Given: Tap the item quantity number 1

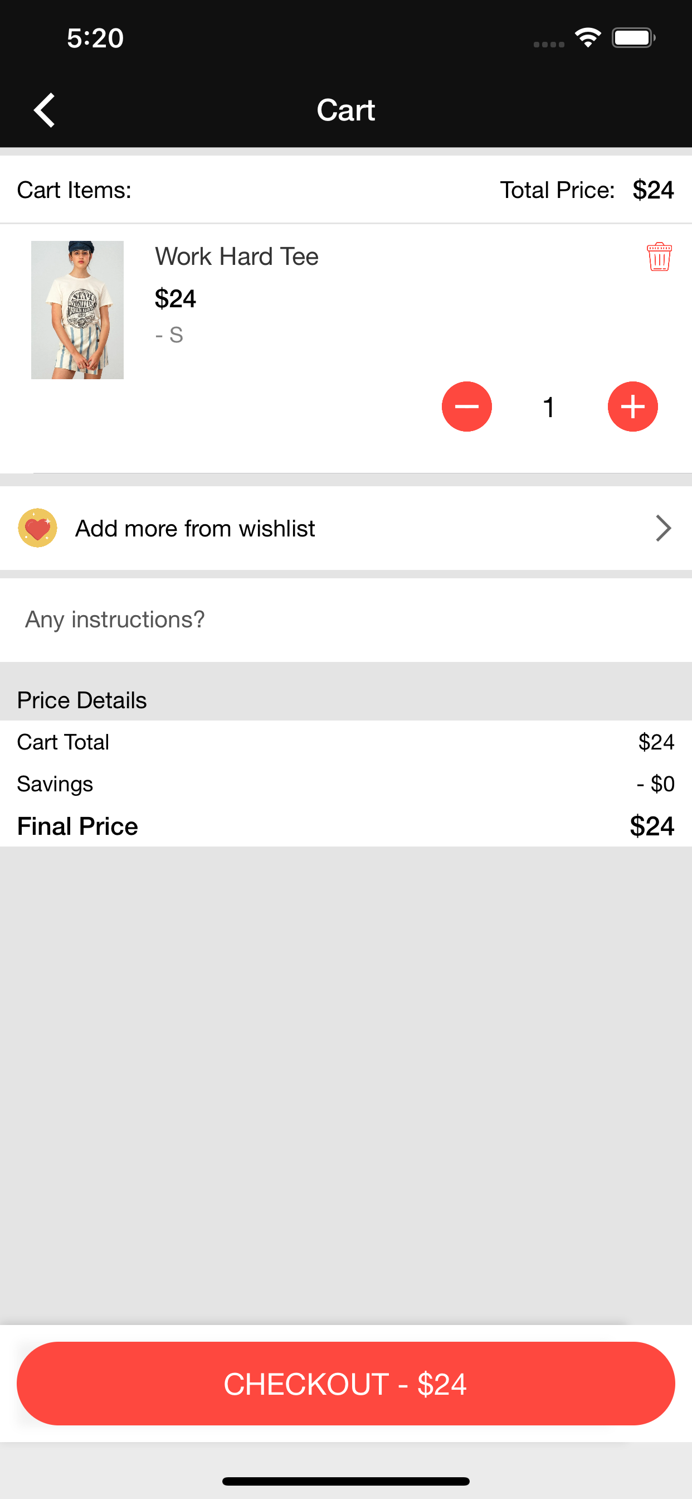Looking at the screenshot, I should pyautogui.click(x=549, y=407).
